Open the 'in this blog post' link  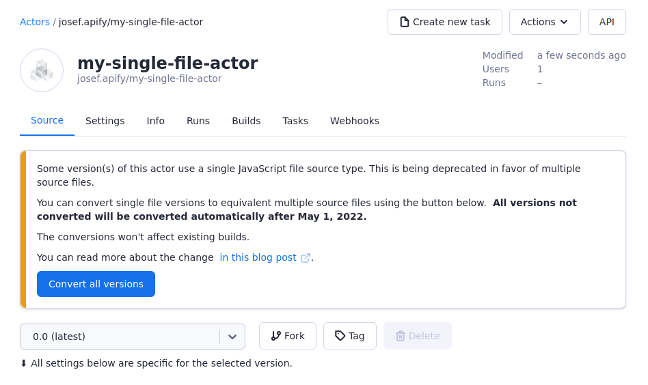[258, 257]
